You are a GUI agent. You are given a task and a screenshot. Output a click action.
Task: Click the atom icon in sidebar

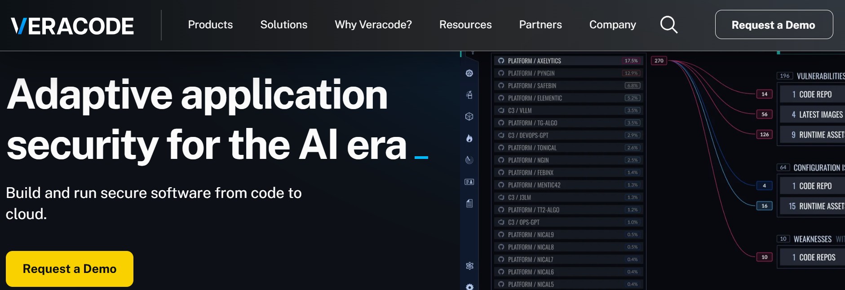click(469, 266)
